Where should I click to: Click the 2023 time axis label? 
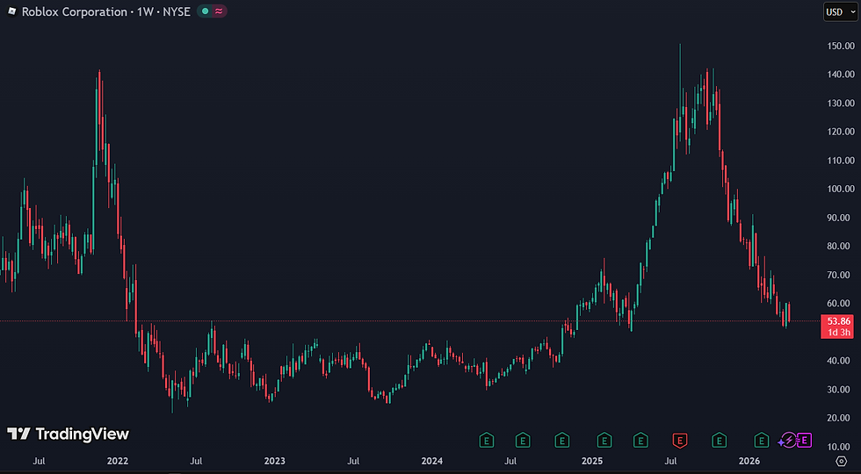click(274, 461)
